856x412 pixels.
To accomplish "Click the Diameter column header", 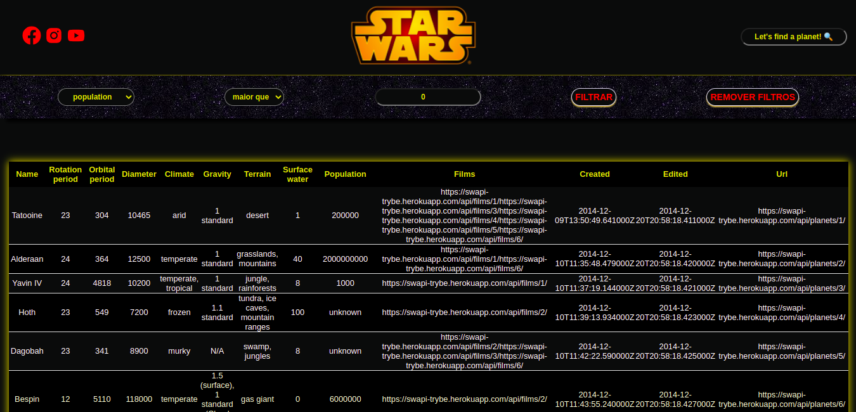I will click(x=139, y=174).
